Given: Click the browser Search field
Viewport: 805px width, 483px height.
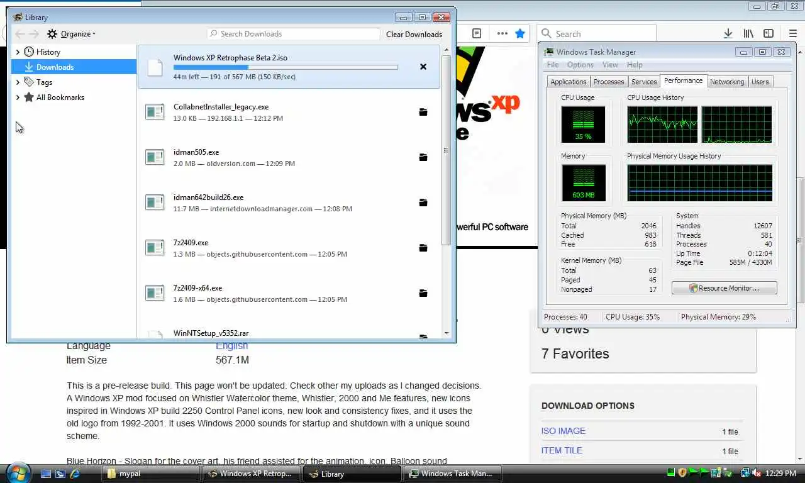Looking at the screenshot, I should click(596, 33).
